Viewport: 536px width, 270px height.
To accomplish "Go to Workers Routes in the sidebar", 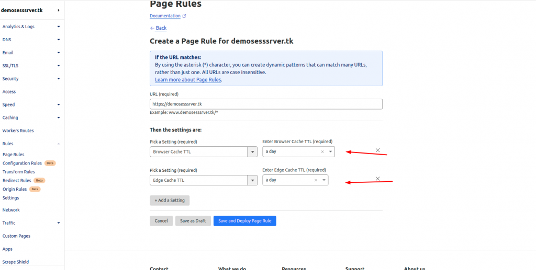I will tap(18, 131).
